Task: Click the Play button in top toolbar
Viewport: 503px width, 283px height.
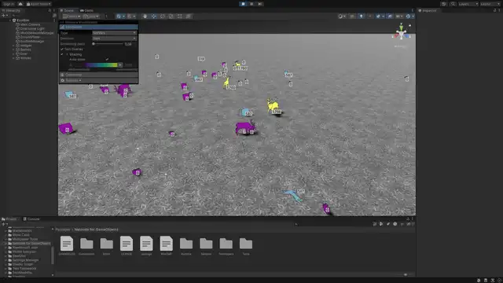Action: [x=243, y=4]
